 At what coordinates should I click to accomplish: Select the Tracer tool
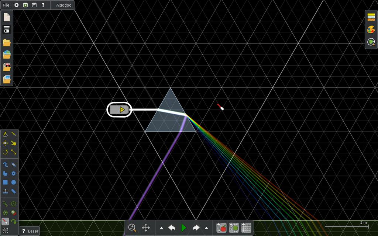[x=14, y=222]
